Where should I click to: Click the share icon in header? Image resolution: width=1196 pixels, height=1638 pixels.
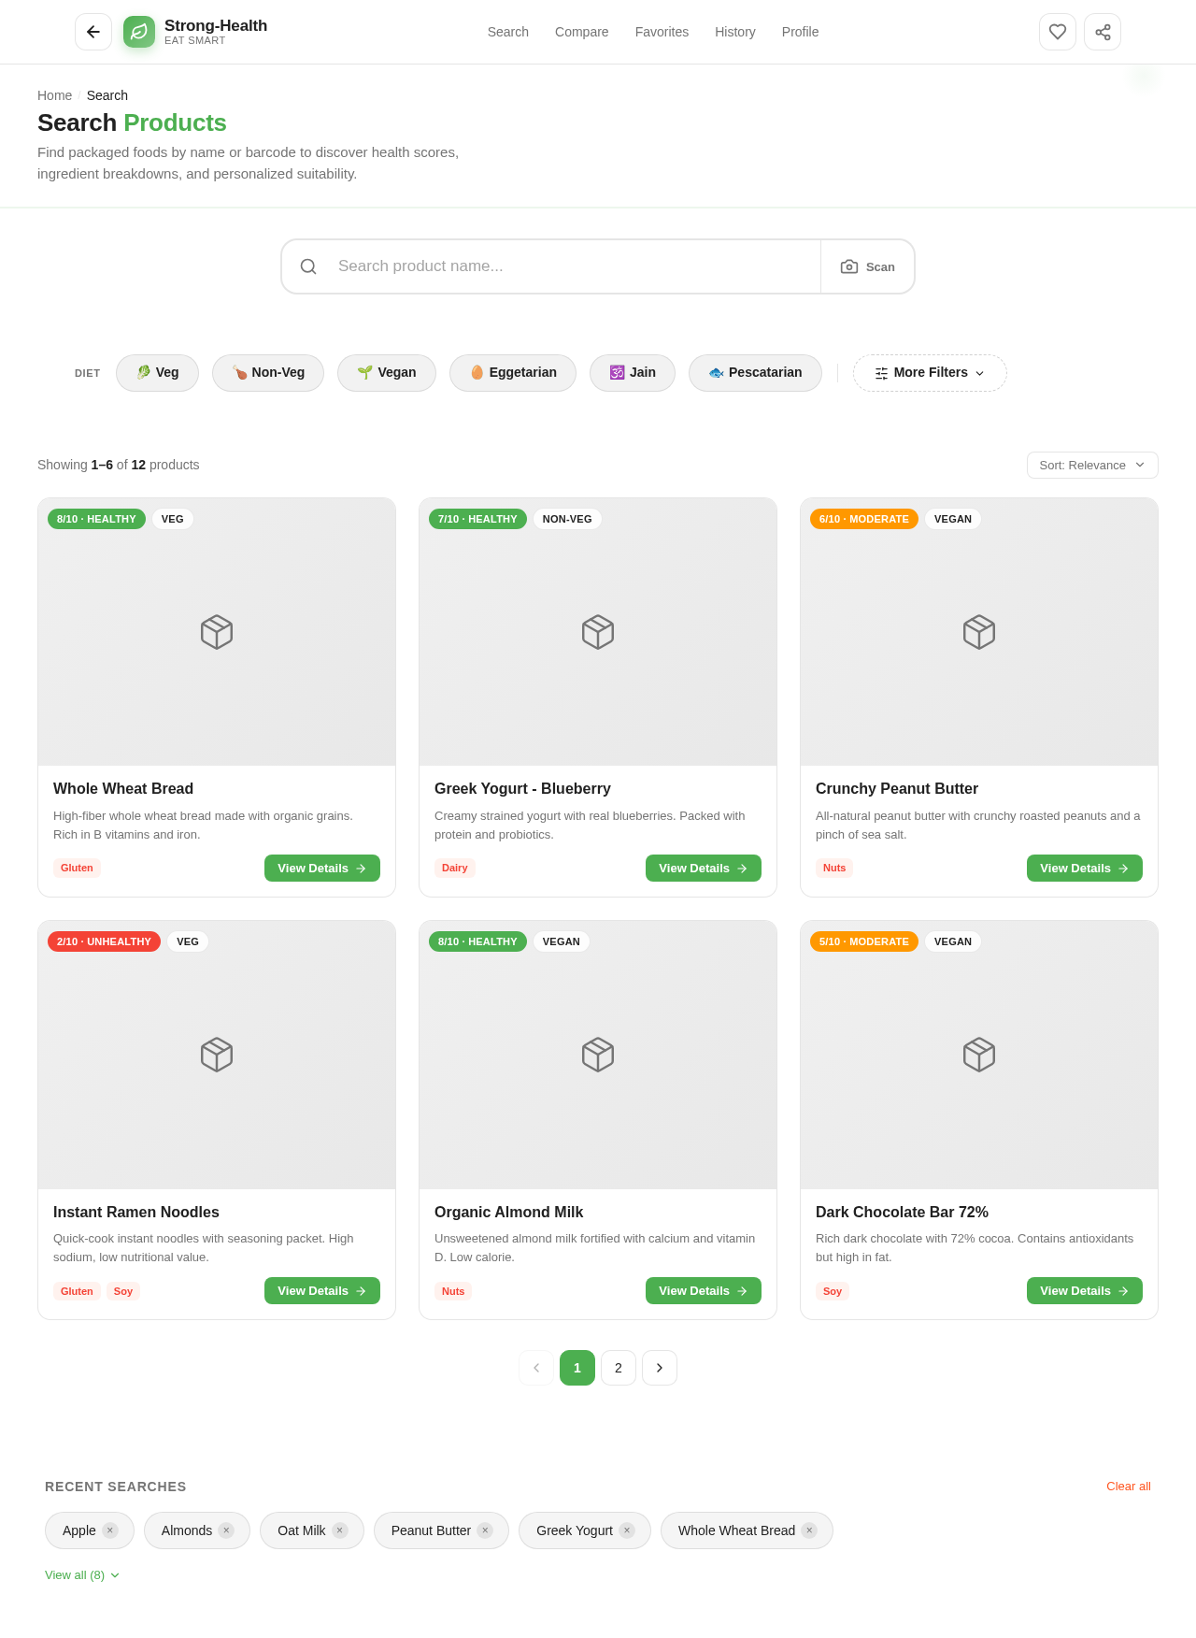(1103, 32)
